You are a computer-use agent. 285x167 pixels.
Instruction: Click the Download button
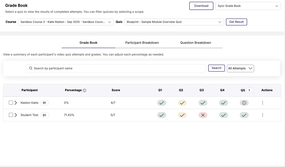[201, 6]
